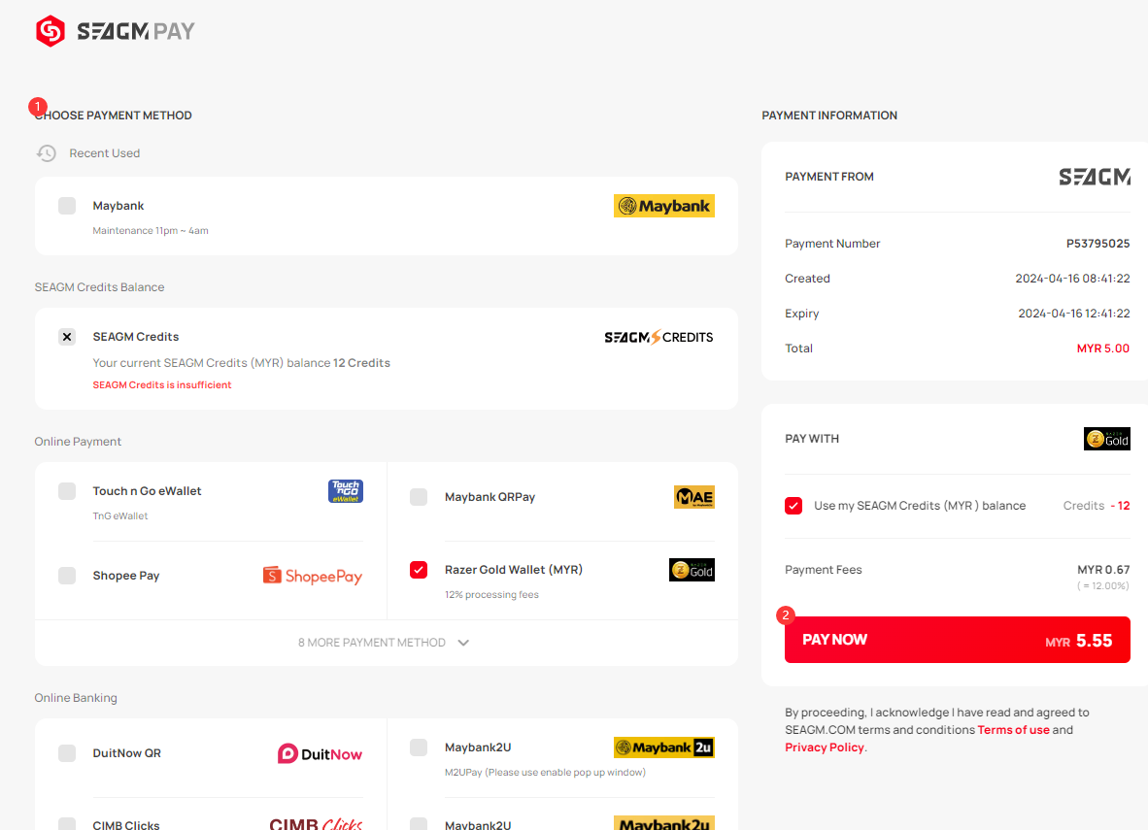Uncheck Razer Gold Wallet (MYR) checkbox

click(419, 570)
